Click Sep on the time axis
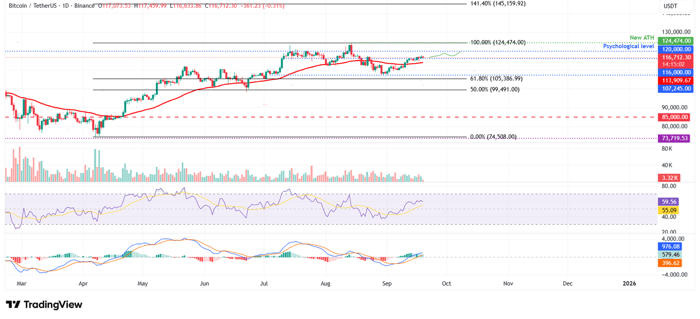Viewport: 700px width, 319px height. point(386,283)
